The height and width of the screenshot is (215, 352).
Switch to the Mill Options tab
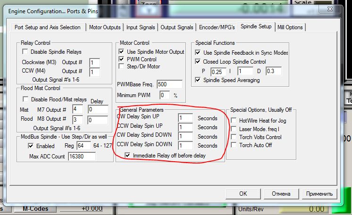pos(290,27)
